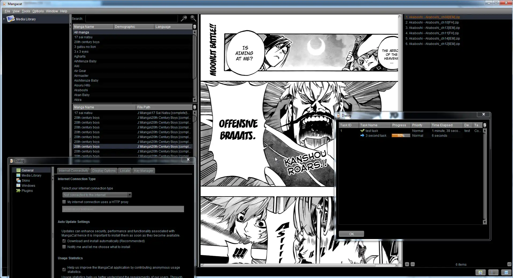This screenshot has height=278, width=513.
Task: Click the Plugins puzzle-piece icon
Action: pos(18,191)
